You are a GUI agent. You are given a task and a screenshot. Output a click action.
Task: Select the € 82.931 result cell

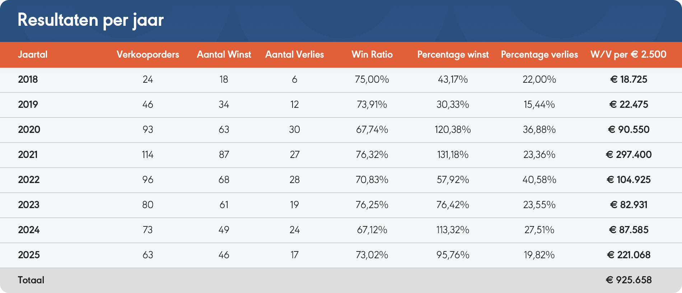point(629,205)
